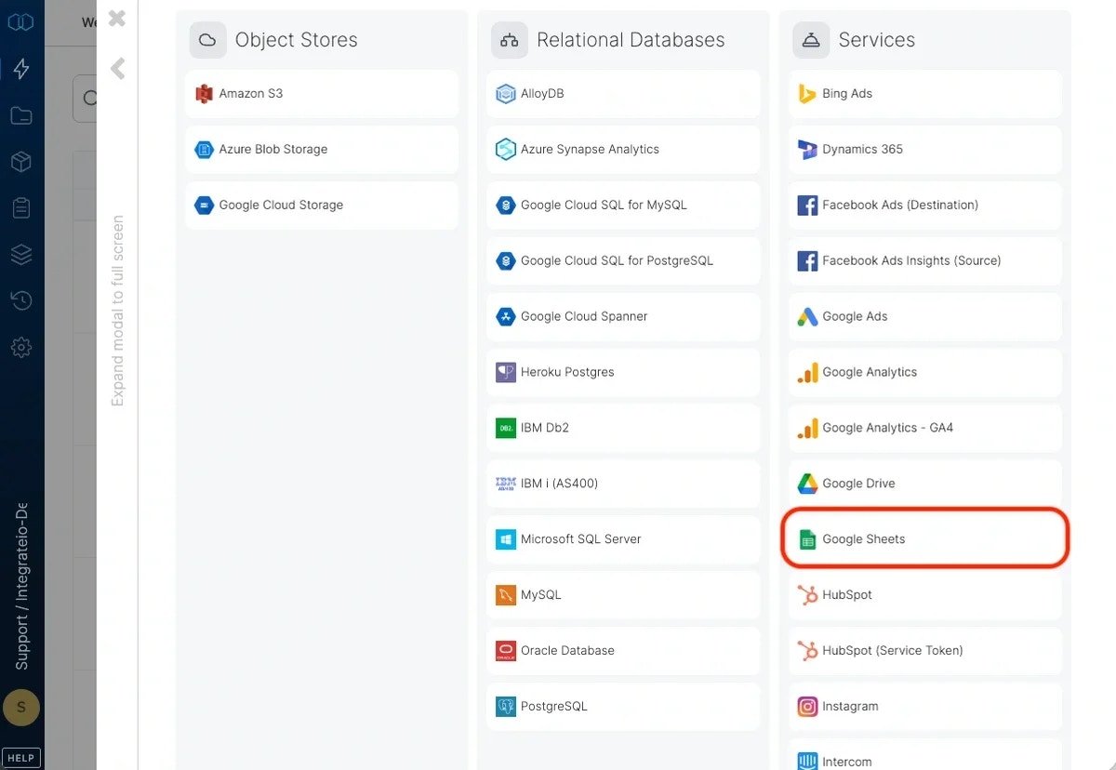Choose Facebook Ads Insights (Source)
Image resolution: width=1116 pixels, height=770 pixels.
925,260
